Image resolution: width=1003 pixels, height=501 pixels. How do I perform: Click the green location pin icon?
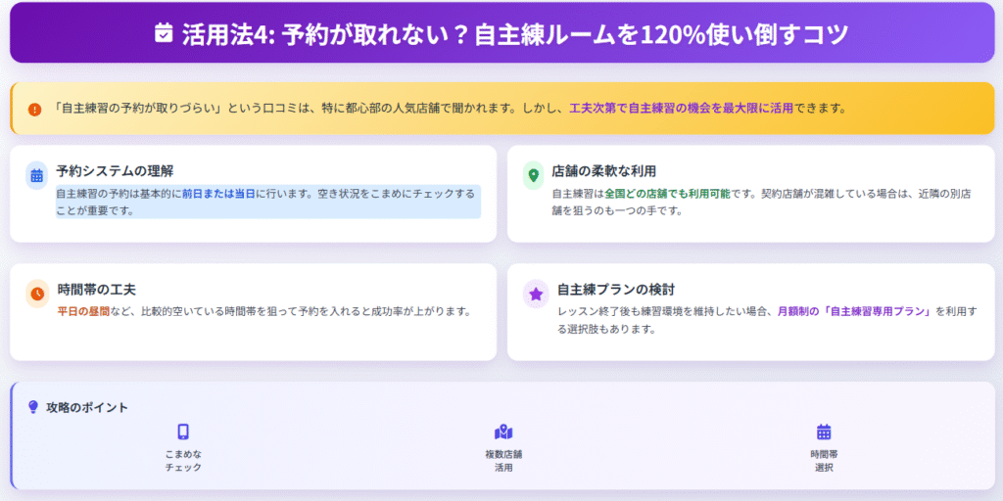tap(534, 176)
